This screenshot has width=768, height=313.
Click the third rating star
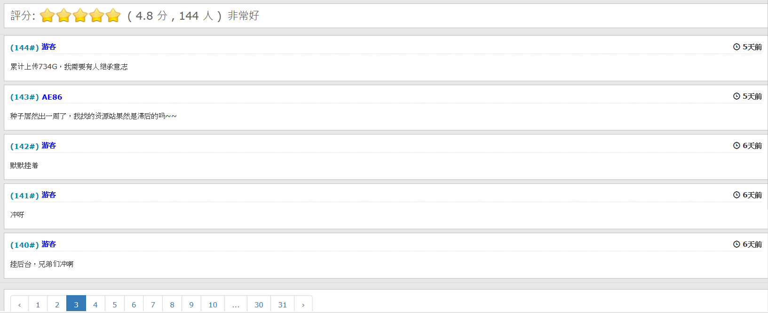[x=80, y=16]
